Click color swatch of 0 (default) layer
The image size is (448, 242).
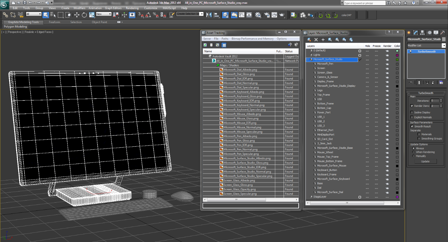tap(397, 51)
